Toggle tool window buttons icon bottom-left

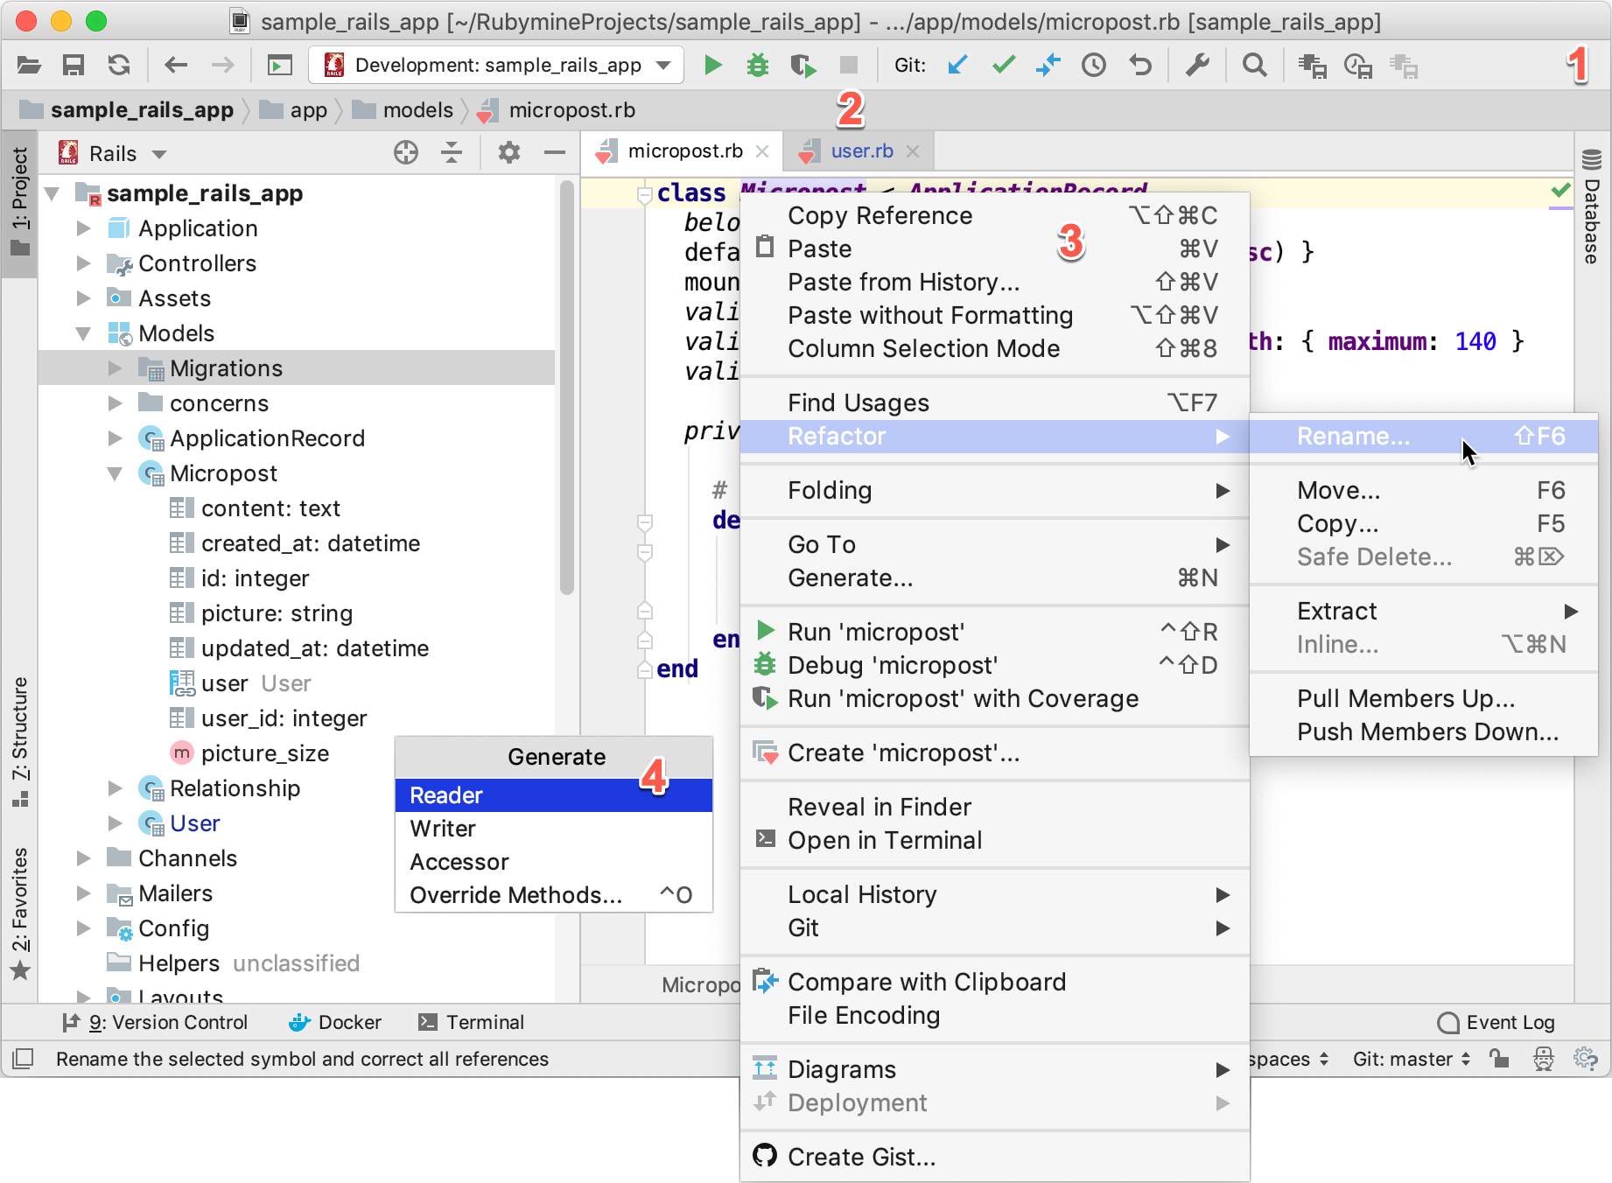[x=24, y=1059]
